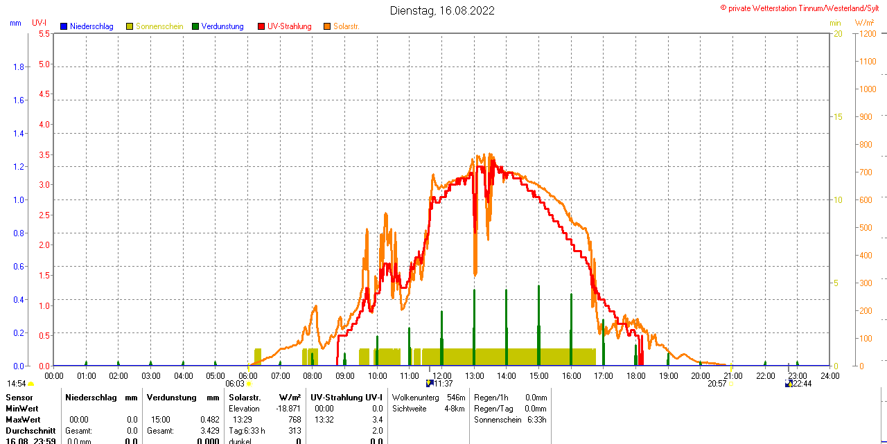Click the green Verdunstung legend swatch
Viewport: 887px width, 444px height.
click(195, 26)
